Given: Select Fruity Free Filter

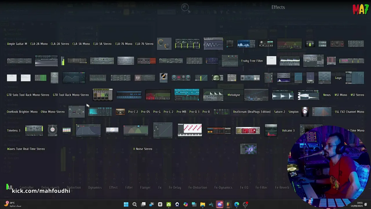Looking at the screenshot, I should [252, 61].
